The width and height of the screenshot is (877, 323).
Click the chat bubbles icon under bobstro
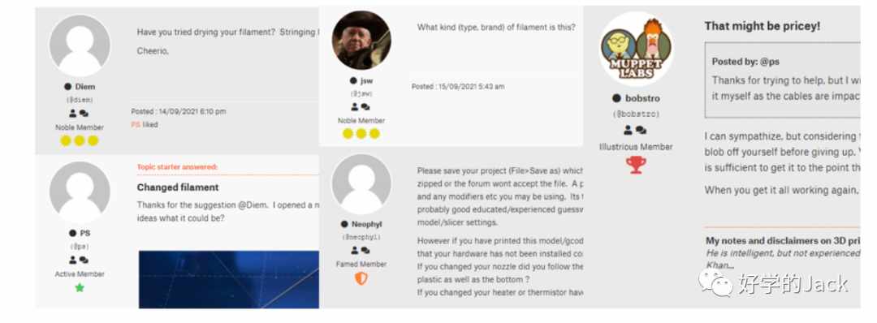pyautogui.click(x=641, y=130)
